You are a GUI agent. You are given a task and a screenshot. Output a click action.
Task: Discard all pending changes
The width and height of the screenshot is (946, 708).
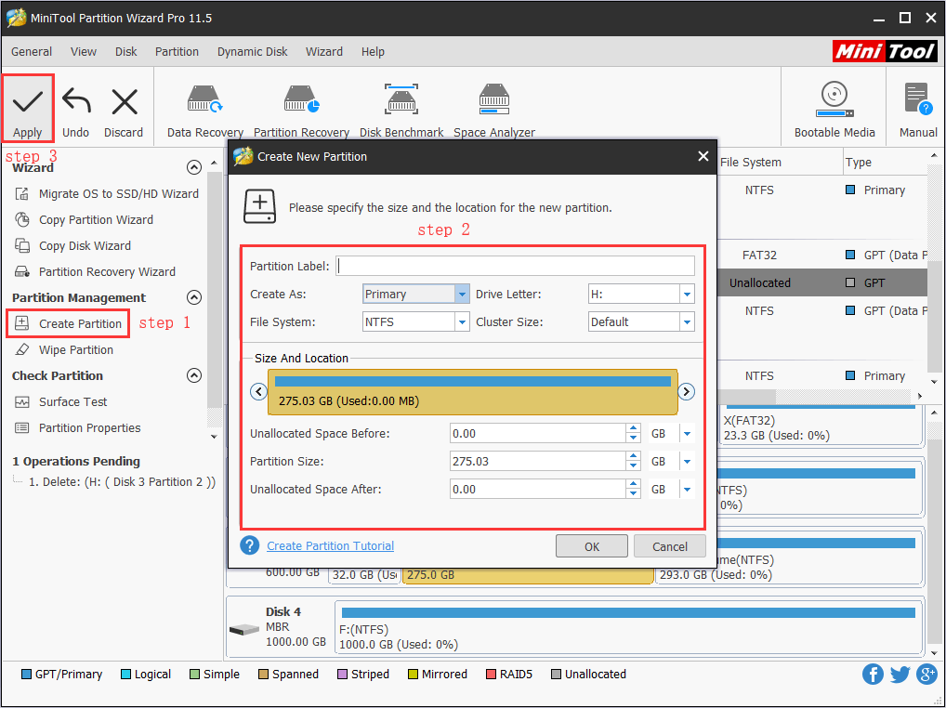point(124,111)
